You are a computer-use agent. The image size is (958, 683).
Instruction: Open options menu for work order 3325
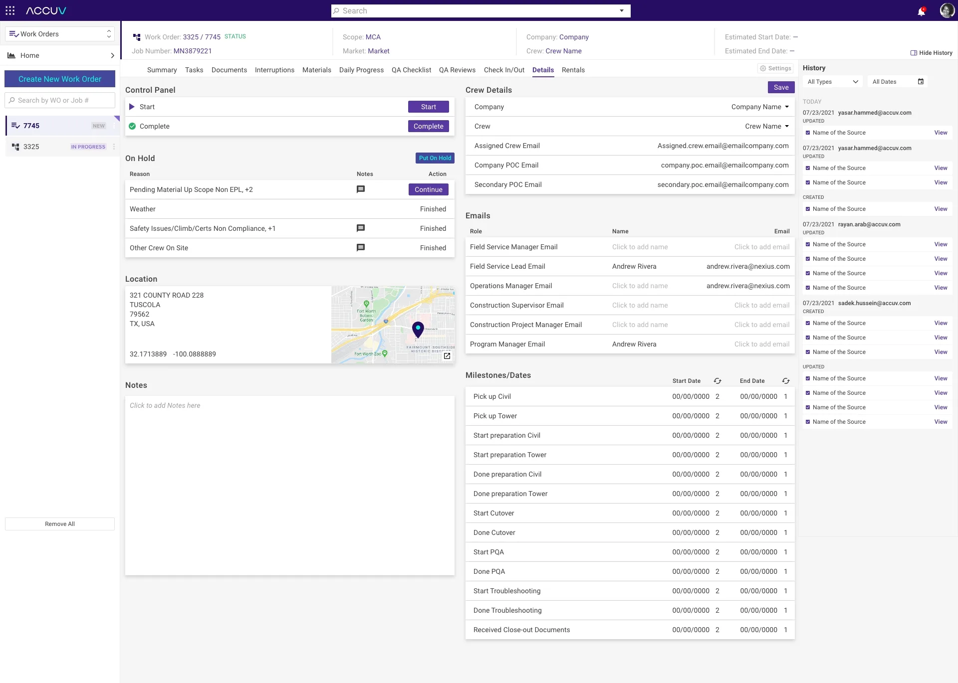coord(114,147)
